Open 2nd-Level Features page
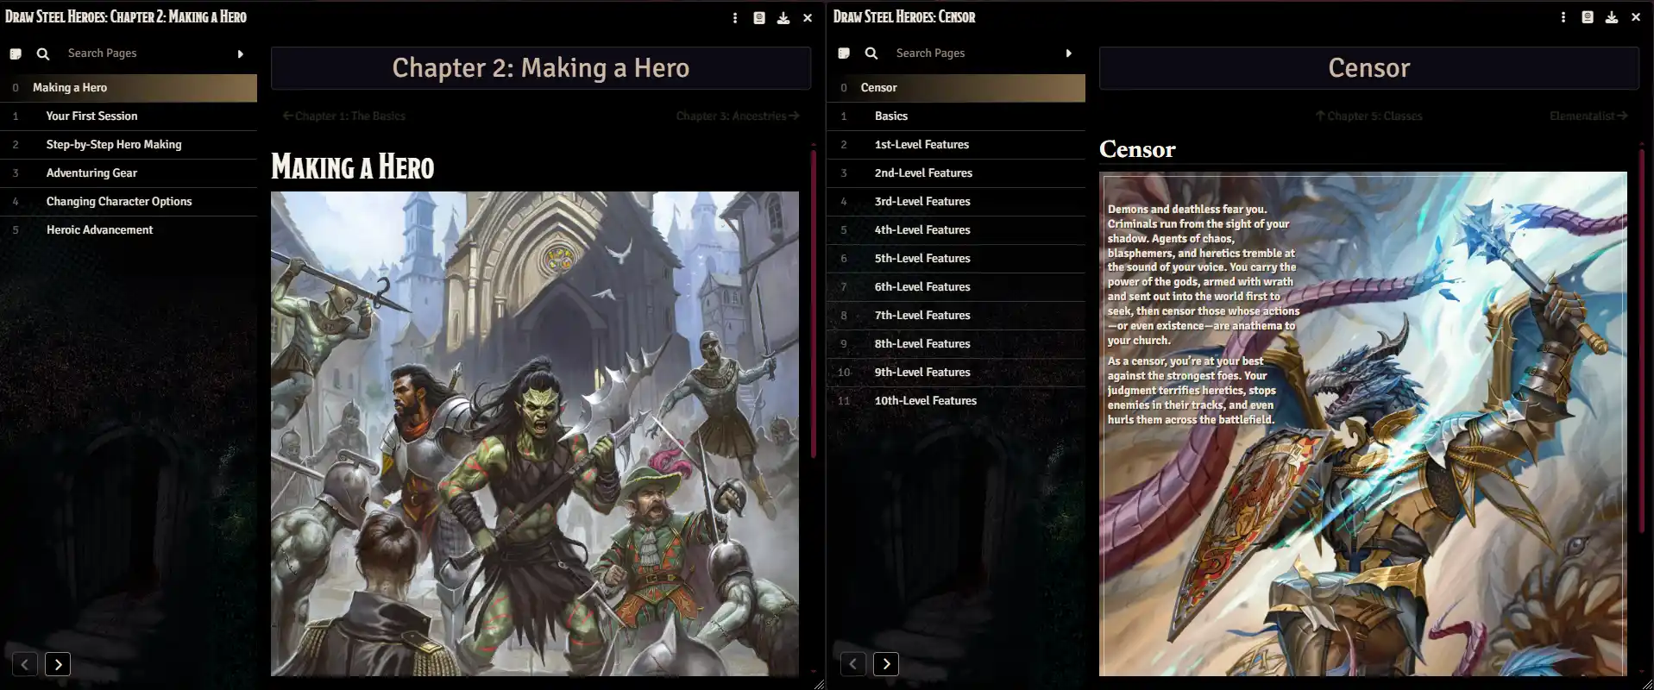Viewport: 1654px width, 690px height. tap(956, 173)
